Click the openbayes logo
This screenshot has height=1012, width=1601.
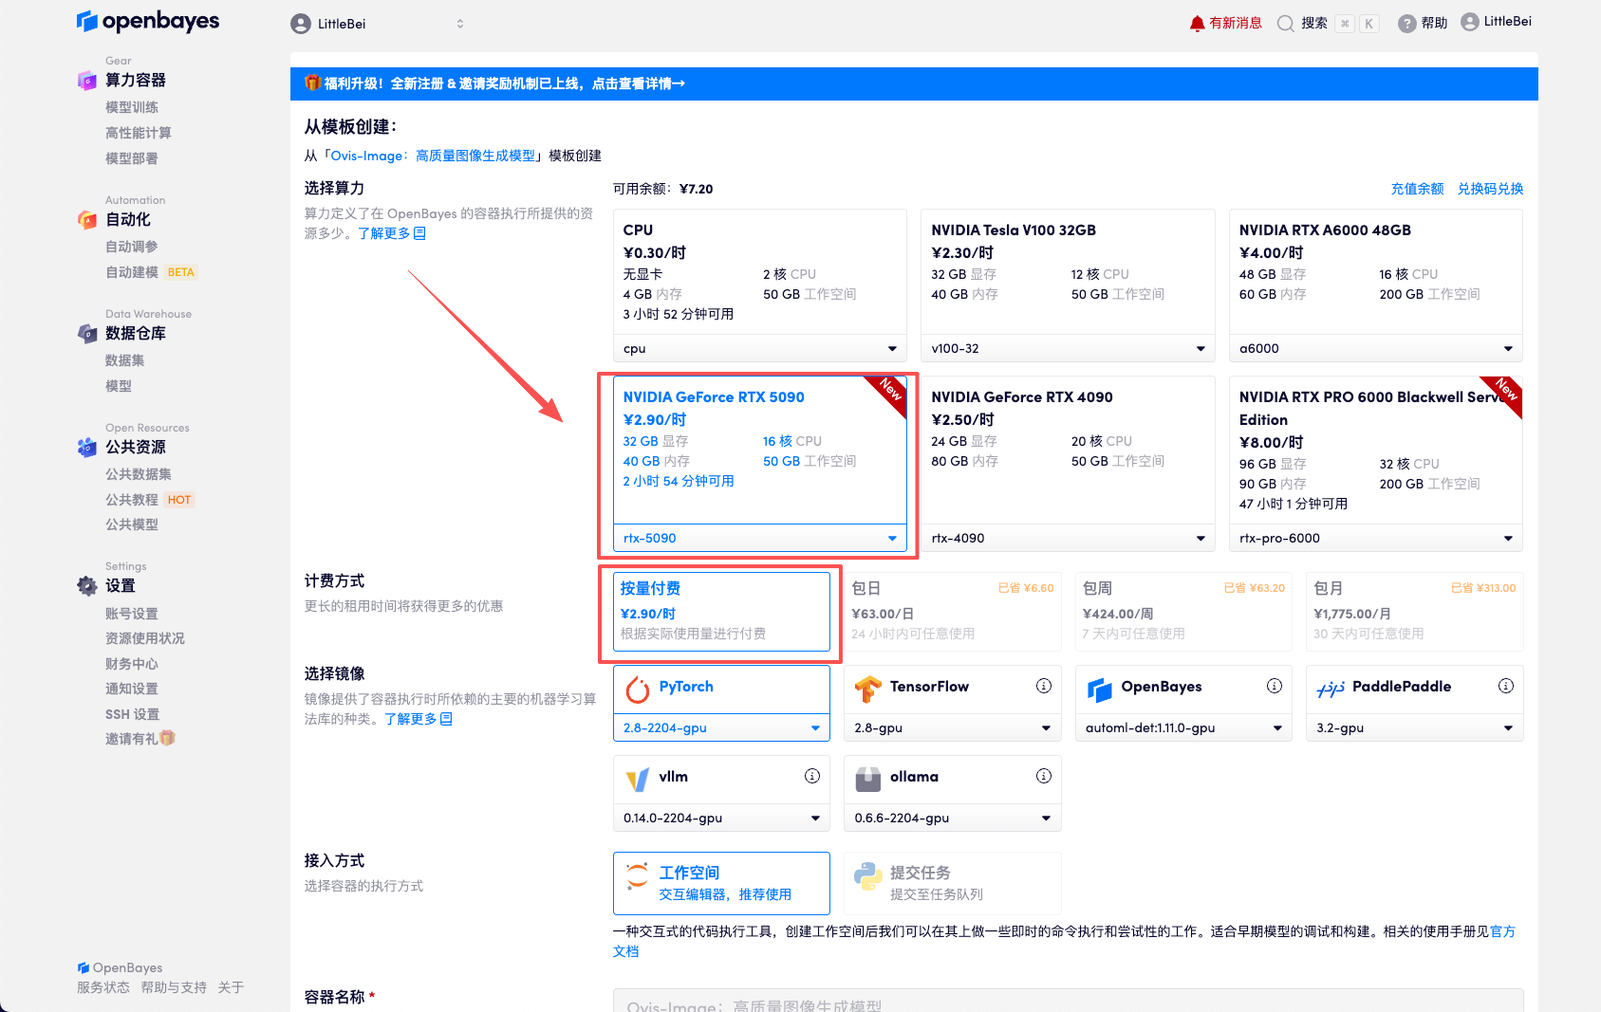pos(148,21)
